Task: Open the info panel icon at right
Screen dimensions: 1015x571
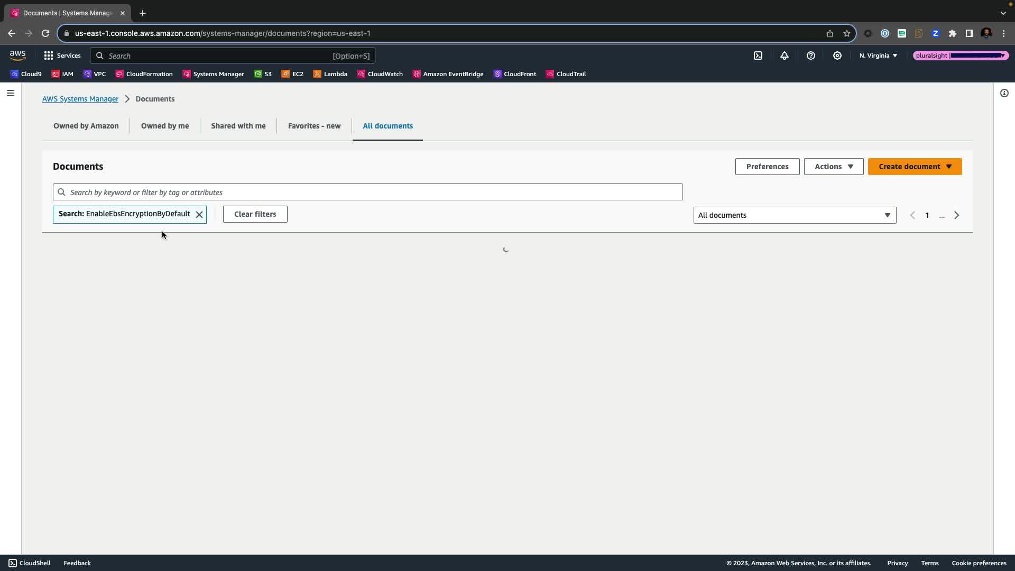Action: [x=1004, y=93]
